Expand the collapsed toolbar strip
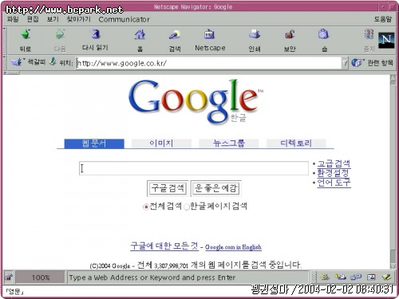 click(x=11, y=73)
